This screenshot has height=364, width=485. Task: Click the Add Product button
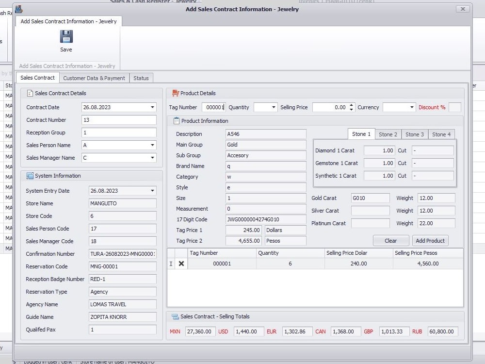430,240
